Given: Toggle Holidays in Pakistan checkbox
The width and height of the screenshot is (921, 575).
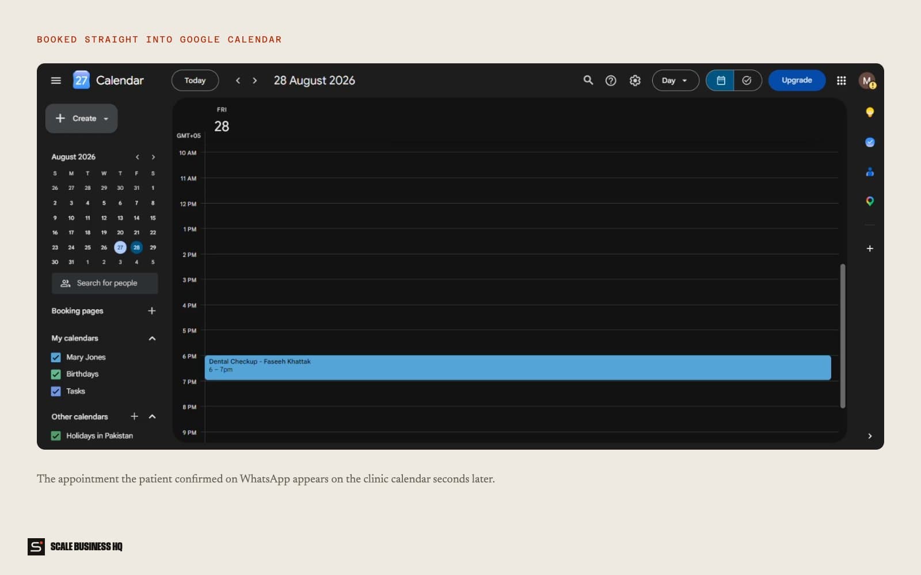Looking at the screenshot, I should coord(56,436).
